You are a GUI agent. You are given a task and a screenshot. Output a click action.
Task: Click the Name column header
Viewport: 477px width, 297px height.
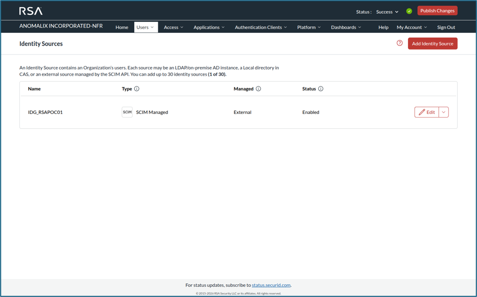[34, 88]
